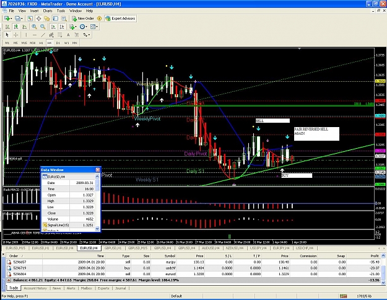Open the Experts terminal tab
387x300 pixels.
point(103,288)
